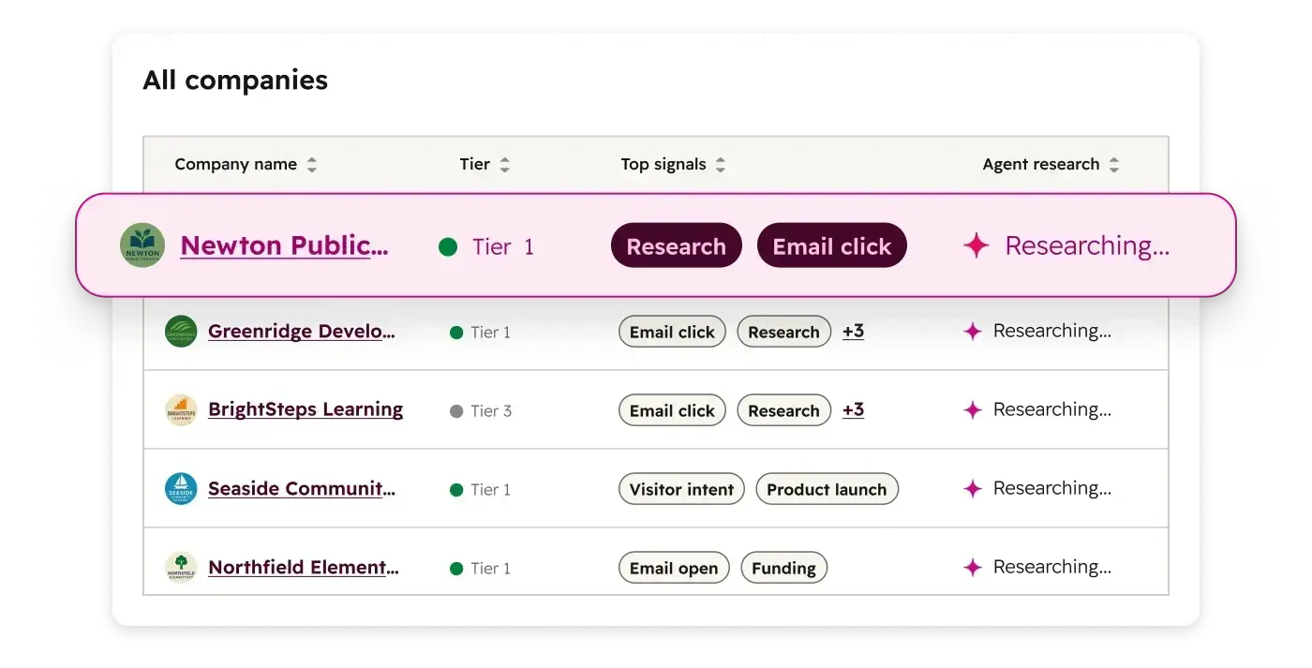Open the Seaside Communit... company link
The height and width of the screenshot is (668, 1312).
(x=302, y=489)
